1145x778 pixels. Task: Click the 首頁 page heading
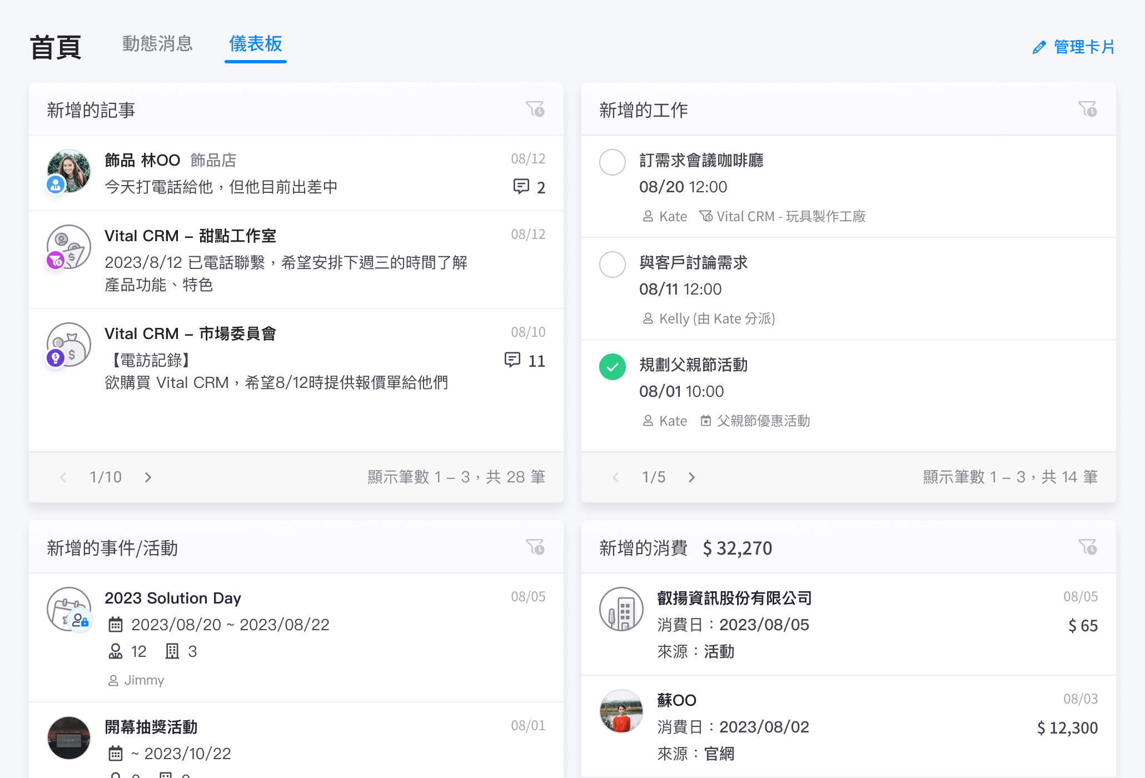(x=56, y=47)
